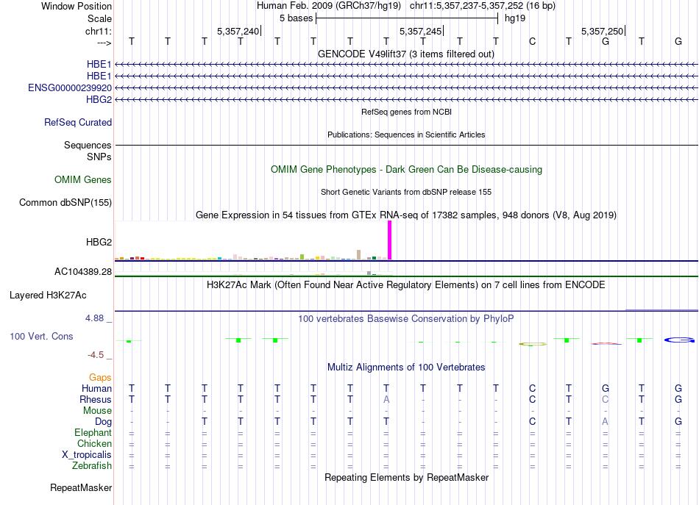Click the chr11:5,357,237-5,357,252 (16 bp) position text
The height and width of the screenshot is (505, 699).
[483, 6]
